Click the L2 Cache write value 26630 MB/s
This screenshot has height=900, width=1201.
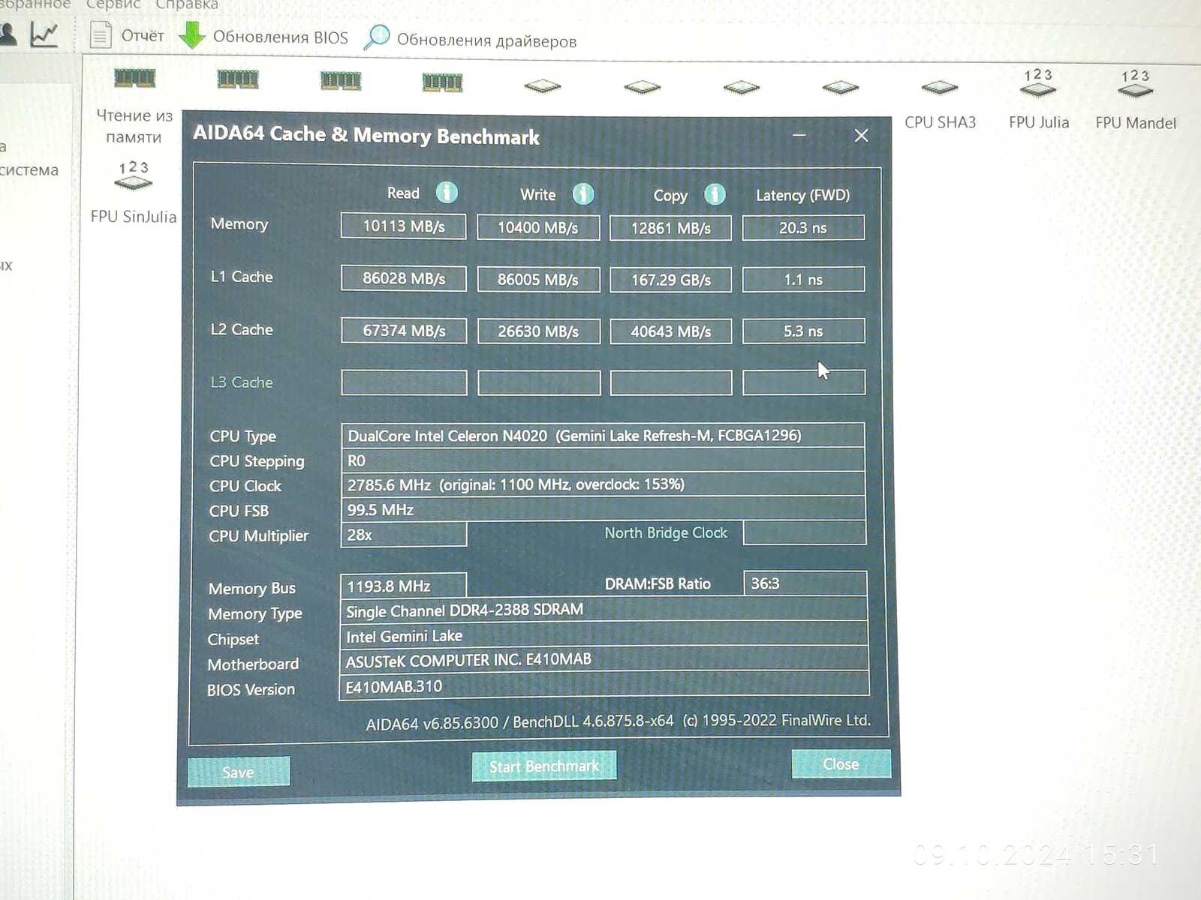pos(538,331)
